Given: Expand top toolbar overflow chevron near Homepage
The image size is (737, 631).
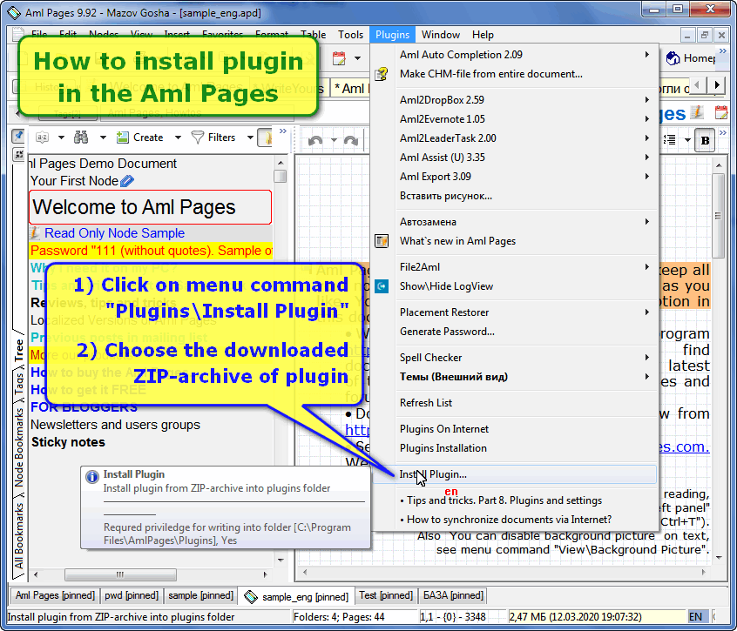Looking at the screenshot, I should point(722,50).
